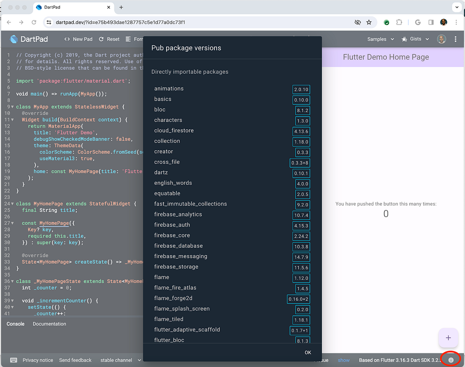Screen dimensions: 465x367
Task: Open DartPad three-dot overflow menu
Action: 455,39
